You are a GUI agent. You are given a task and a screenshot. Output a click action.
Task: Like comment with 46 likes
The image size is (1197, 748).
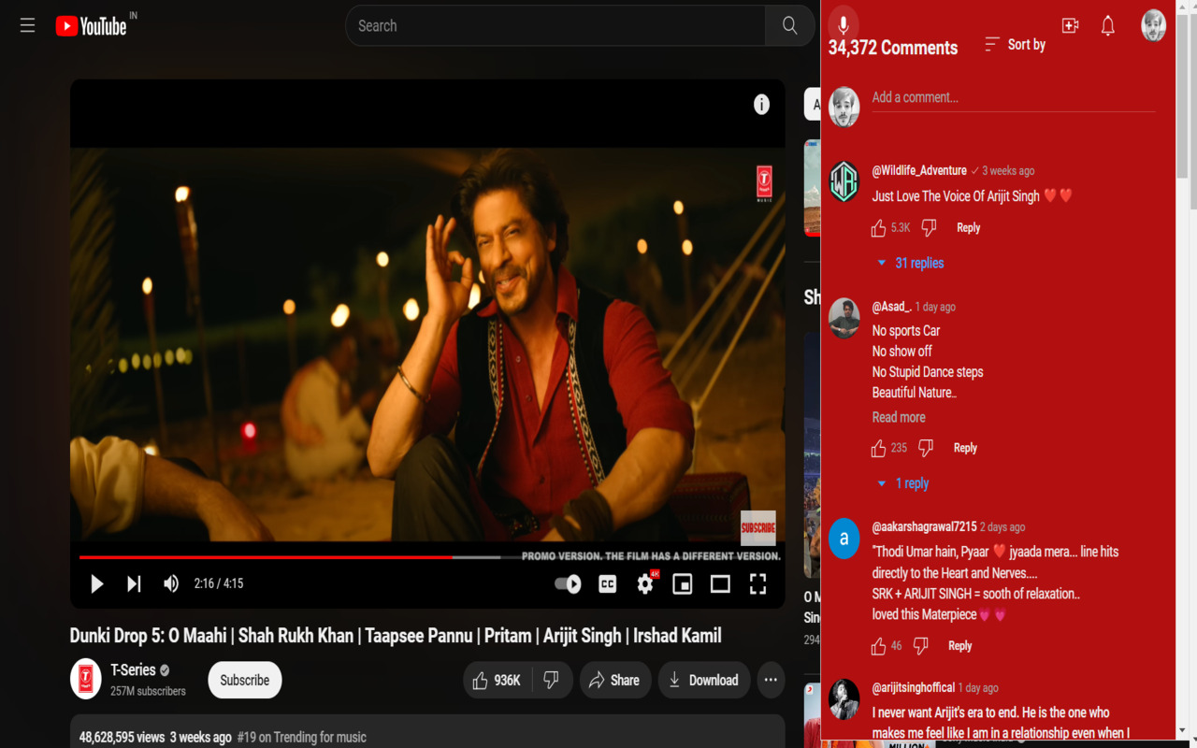(x=878, y=646)
